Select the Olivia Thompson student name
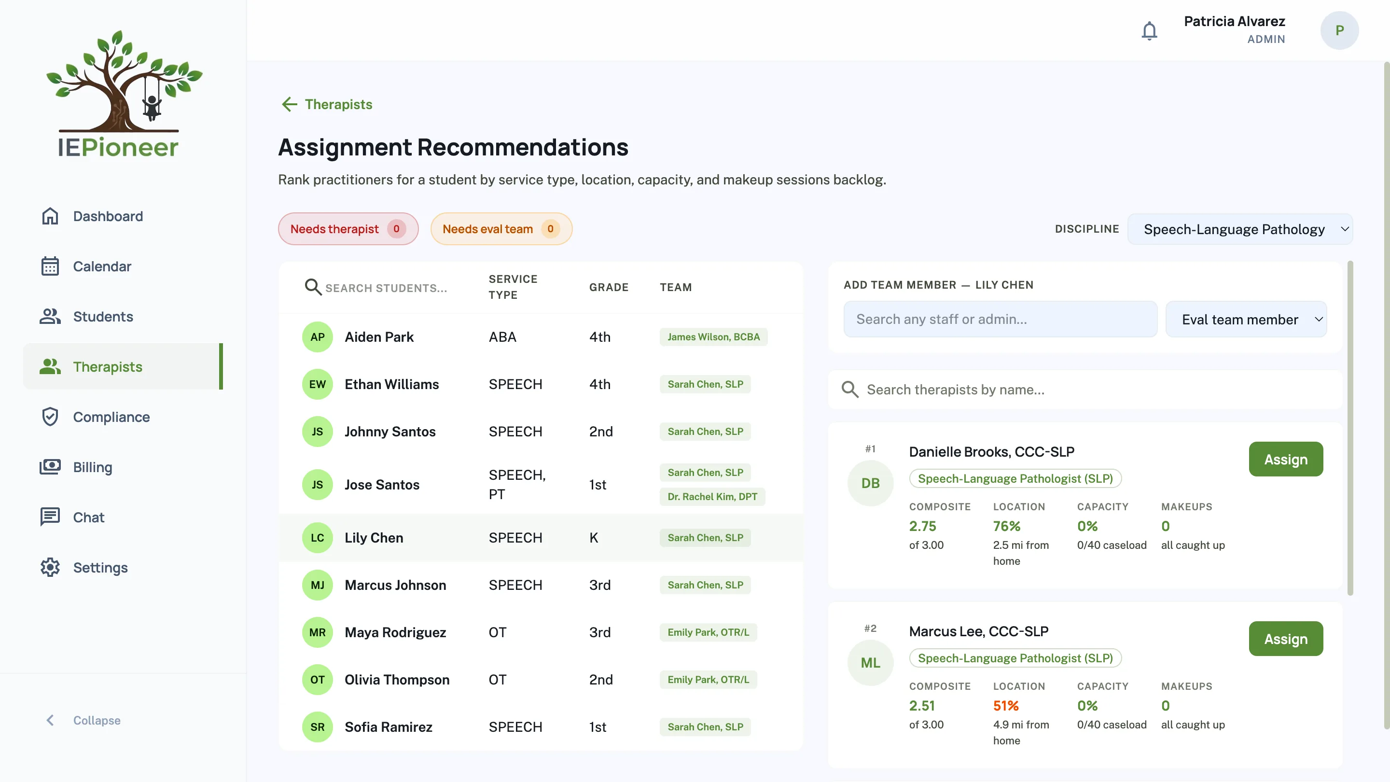This screenshot has width=1390, height=782. point(397,680)
